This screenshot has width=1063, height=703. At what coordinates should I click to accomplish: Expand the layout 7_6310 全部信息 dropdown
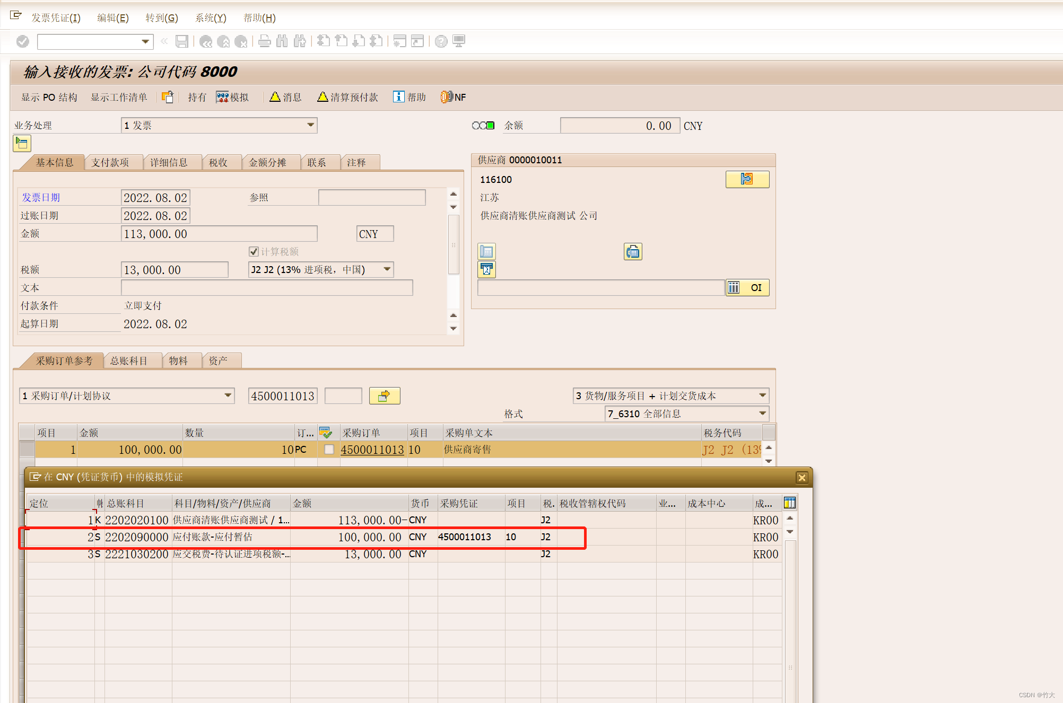[x=762, y=414]
